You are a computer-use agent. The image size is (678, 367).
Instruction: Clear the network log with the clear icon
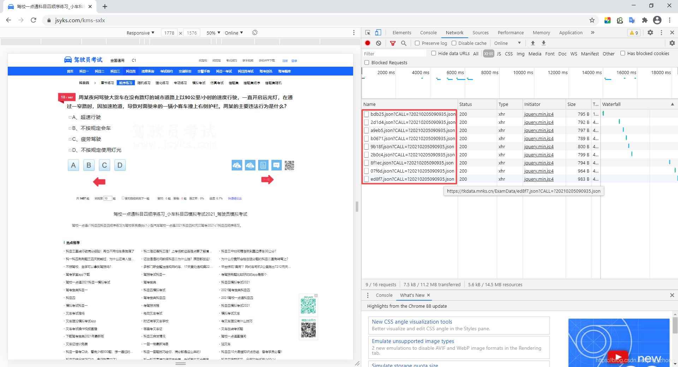click(x=379, y=43)
